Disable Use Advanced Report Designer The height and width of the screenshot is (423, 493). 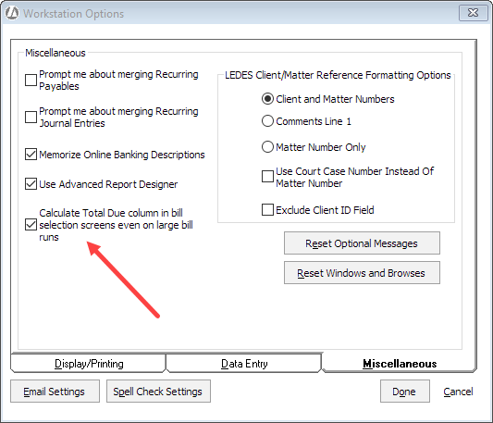(31, 184)
